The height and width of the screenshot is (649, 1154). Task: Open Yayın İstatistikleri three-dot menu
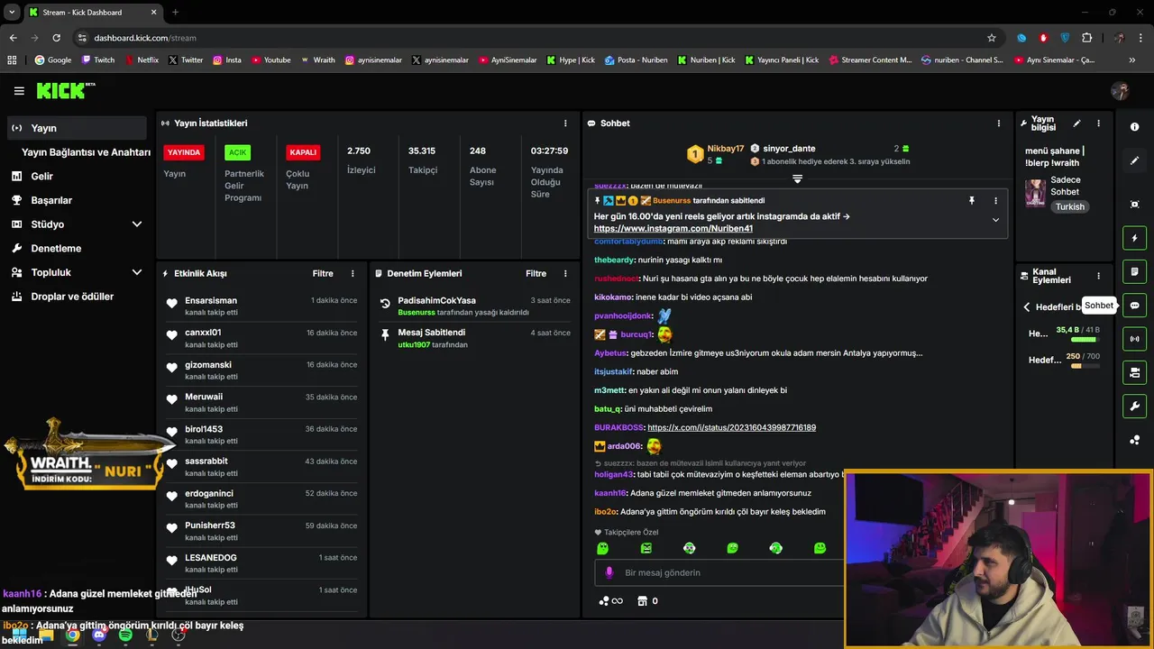point(565,123)
